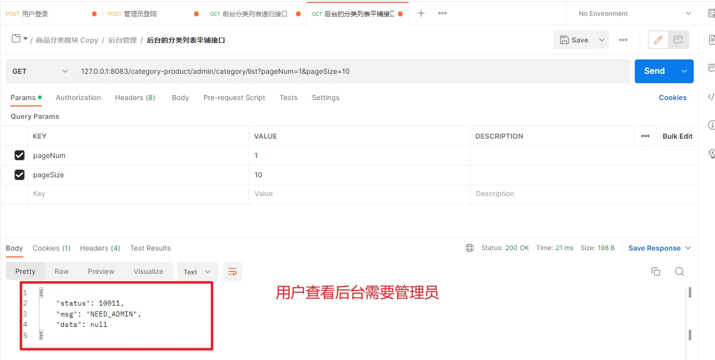Open a new request tab with the plus icon
The image size is (715, 360).
[x=421, y=13]
